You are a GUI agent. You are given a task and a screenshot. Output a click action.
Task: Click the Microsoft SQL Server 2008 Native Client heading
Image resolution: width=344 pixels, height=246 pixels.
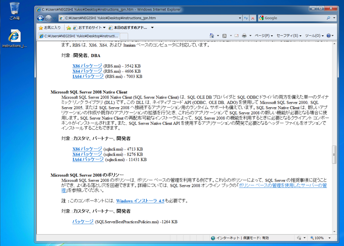(89, 92)
